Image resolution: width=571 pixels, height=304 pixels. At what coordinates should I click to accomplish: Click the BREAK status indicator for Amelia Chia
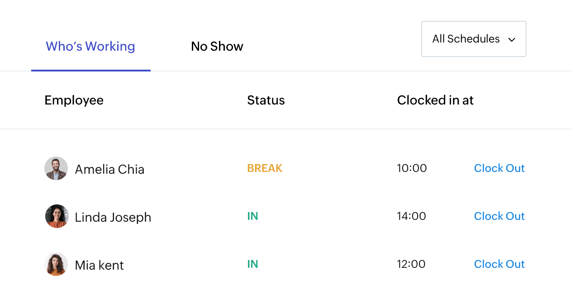pos(265,168)
